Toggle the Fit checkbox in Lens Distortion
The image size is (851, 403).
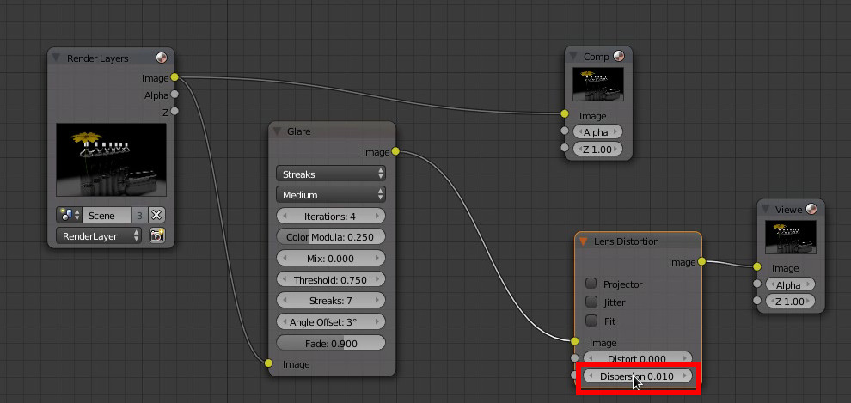coord(591,321)
